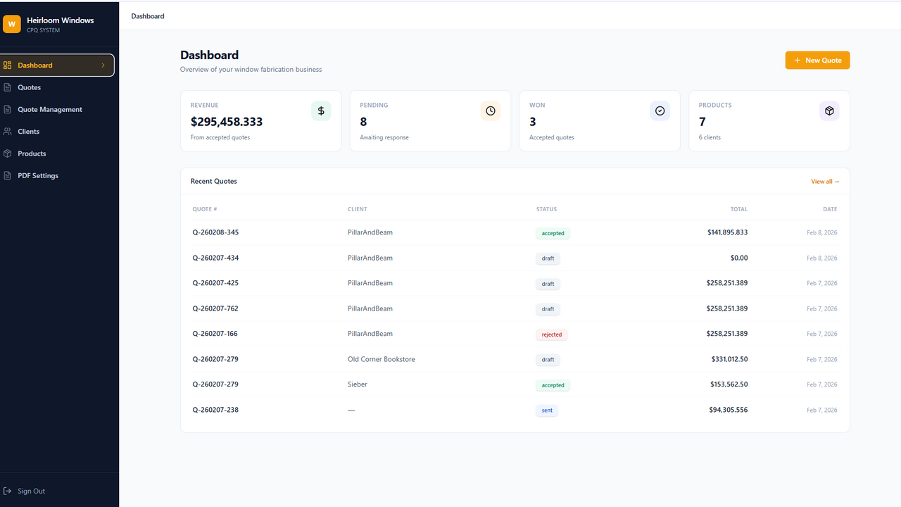Click the accepted badge in Sieber row
901x507 pixels.
(553, 385)
